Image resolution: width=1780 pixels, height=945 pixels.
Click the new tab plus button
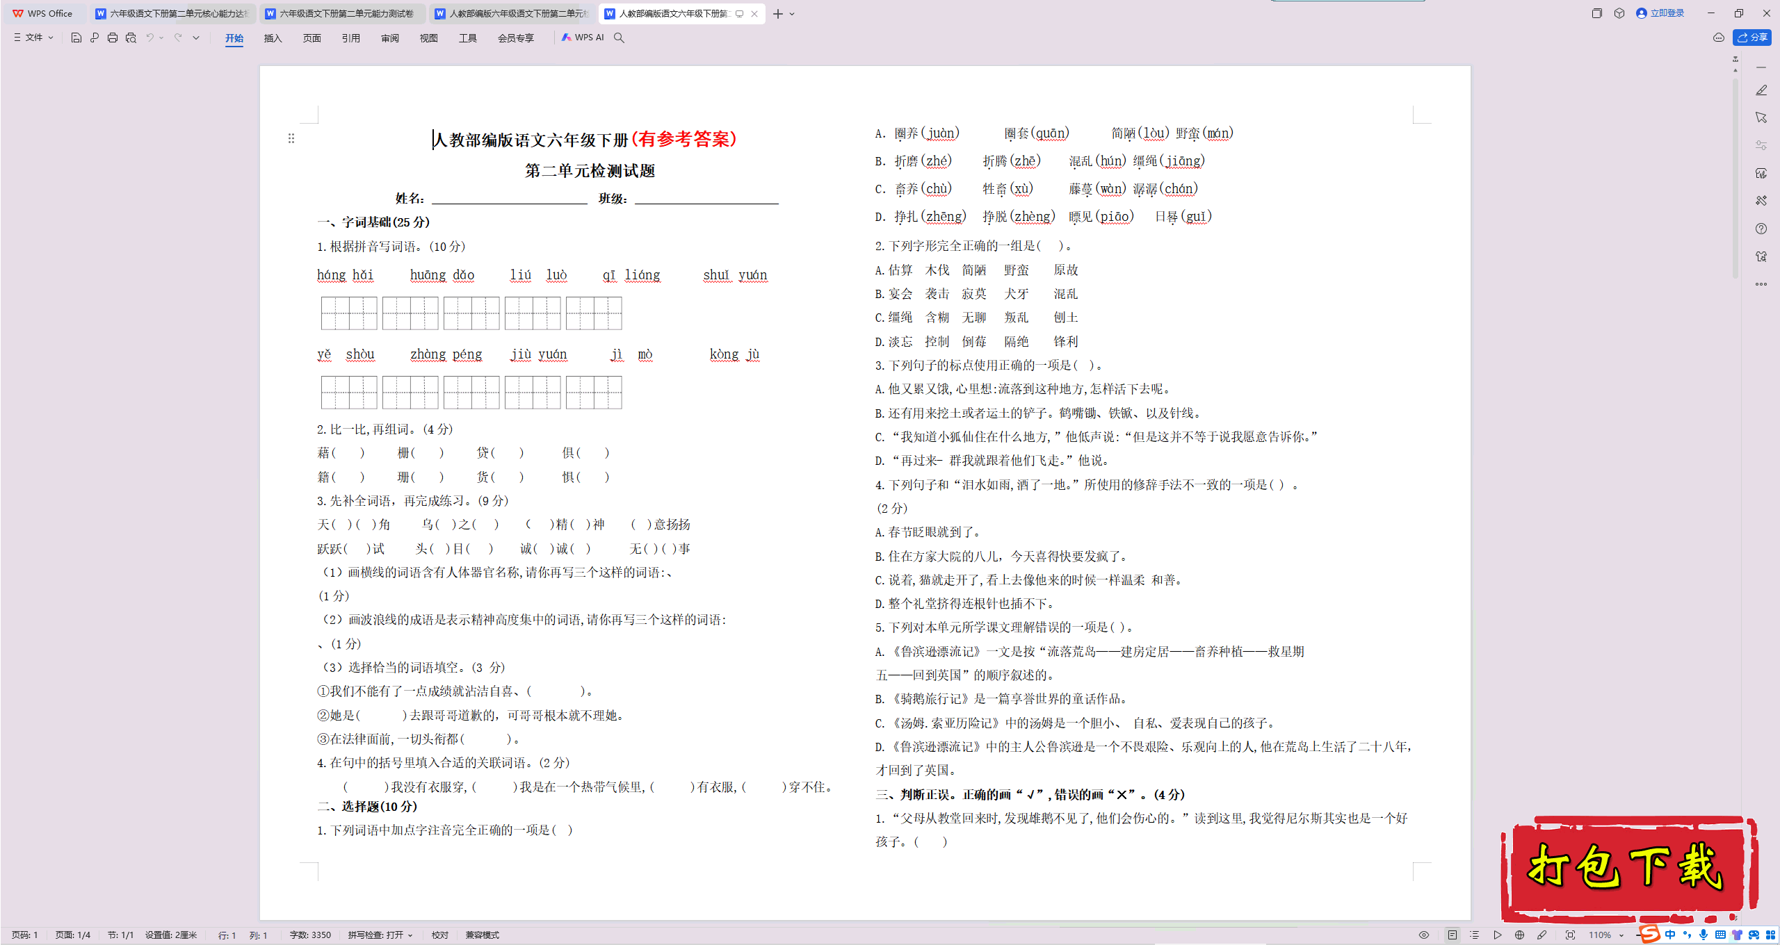click(778, 14)
